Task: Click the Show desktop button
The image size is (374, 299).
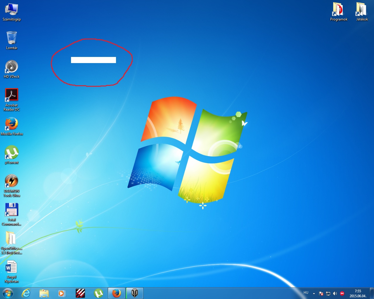Action: [372, 293]
